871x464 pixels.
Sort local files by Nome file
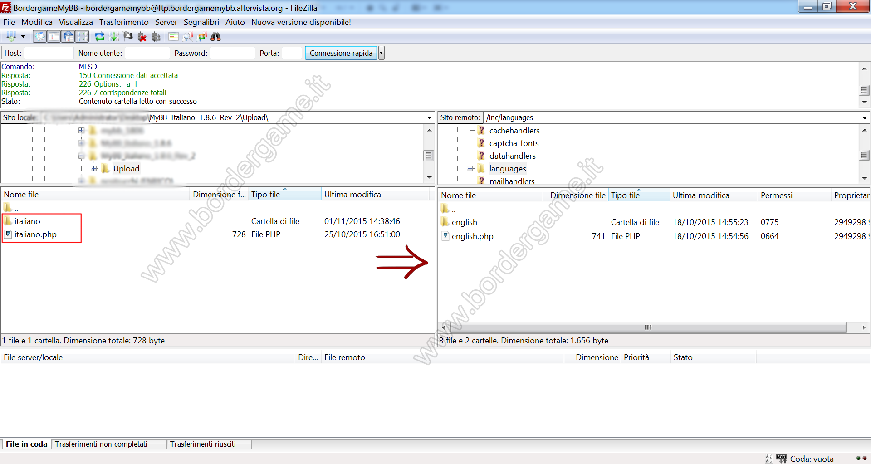(95, 195)
